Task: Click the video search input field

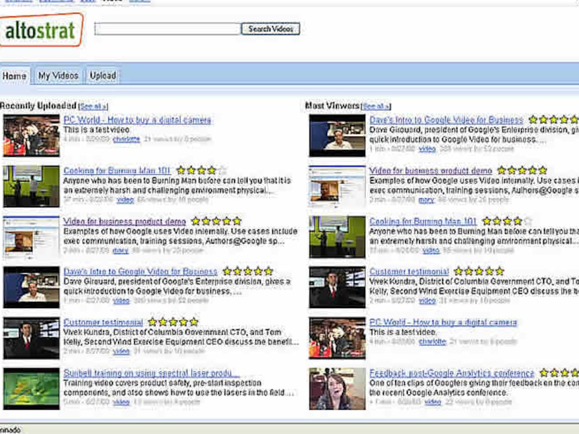Action: coord(167,29)
